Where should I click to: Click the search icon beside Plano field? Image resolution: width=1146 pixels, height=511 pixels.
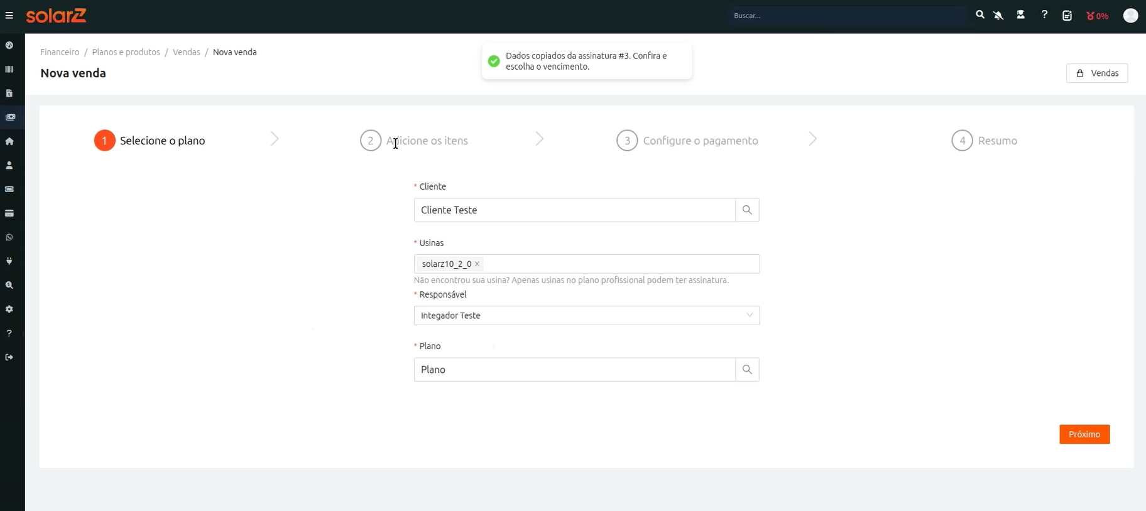tap(747, 369)
